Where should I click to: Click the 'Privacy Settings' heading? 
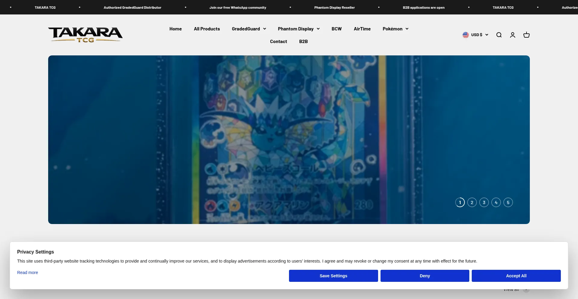(36, 252)
